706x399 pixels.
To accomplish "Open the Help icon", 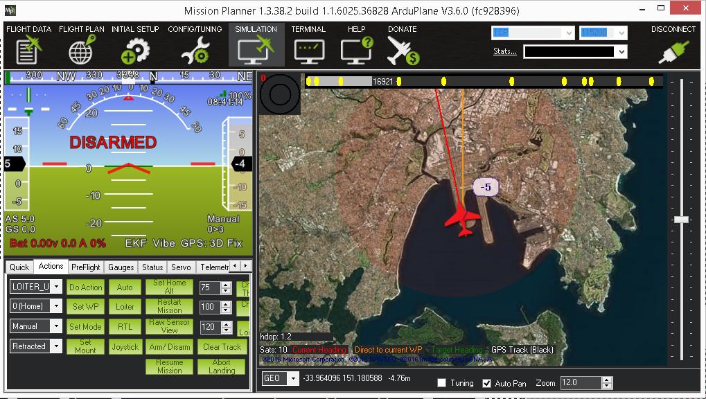I will 357,47.
